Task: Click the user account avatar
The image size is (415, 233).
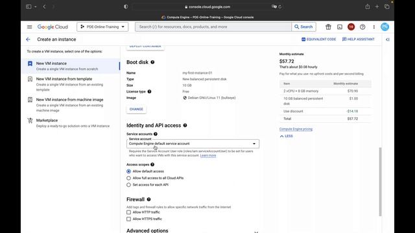Action: (385, 27)
